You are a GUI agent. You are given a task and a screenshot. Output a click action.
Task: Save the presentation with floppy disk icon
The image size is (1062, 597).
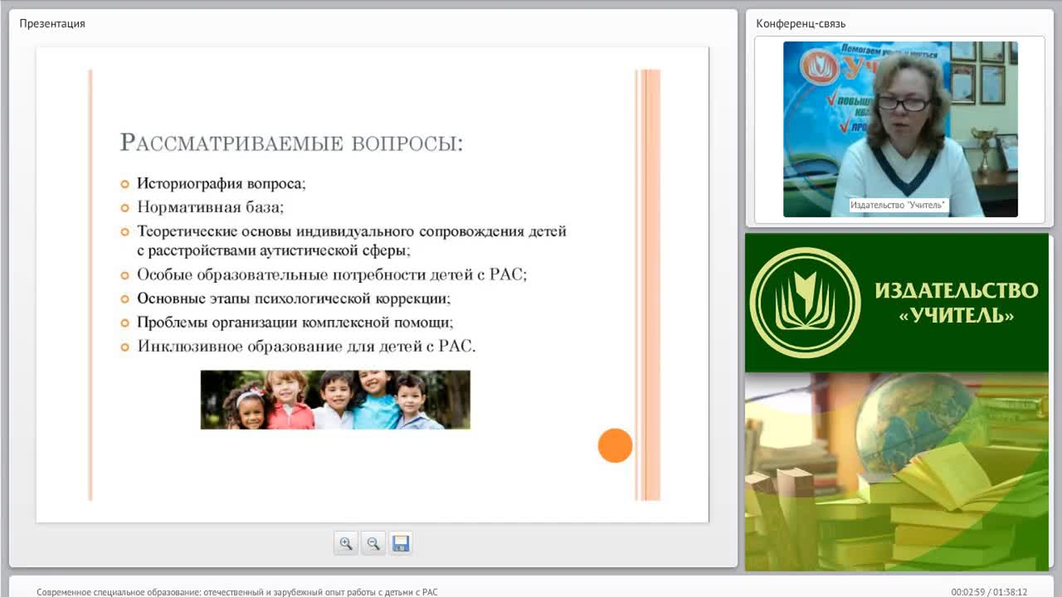[401, 543]
